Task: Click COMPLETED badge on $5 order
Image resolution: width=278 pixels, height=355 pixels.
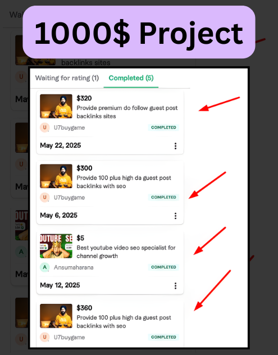Action: (x=163, y=267)
